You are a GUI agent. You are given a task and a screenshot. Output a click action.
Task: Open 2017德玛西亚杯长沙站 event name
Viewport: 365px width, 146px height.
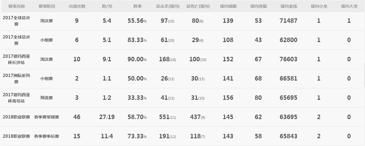pos(16,59)
